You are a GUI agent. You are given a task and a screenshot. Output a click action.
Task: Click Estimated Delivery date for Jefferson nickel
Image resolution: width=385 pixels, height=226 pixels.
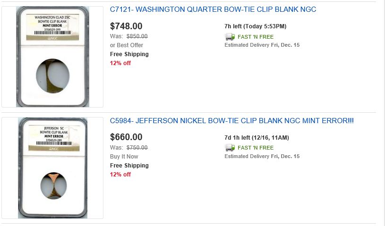click(x=262, y=157)
